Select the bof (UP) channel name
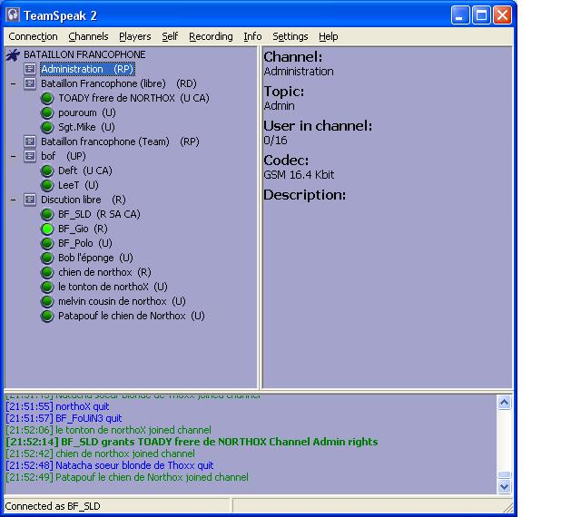Image resolution: width=581 pixels, height=517 pixels. tap(64, 156)
